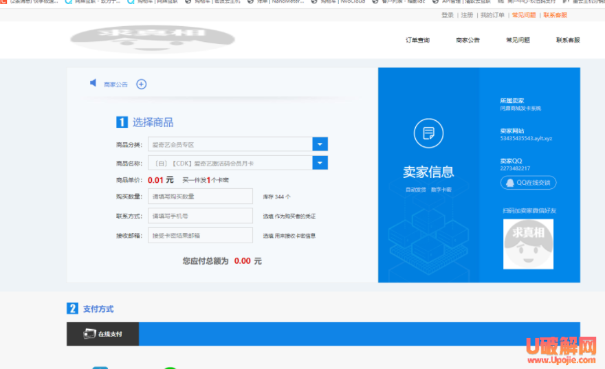605x369 pixels.
Task: Click the speaker announcement icon
Action: pos(93,83)
